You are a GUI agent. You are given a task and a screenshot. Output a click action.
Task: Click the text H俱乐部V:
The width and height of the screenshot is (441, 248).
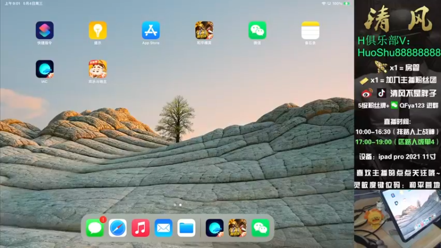point(384,41)
